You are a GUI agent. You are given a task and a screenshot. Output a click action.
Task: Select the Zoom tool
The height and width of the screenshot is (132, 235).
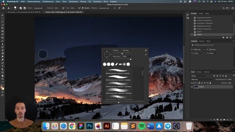point(3,79)
